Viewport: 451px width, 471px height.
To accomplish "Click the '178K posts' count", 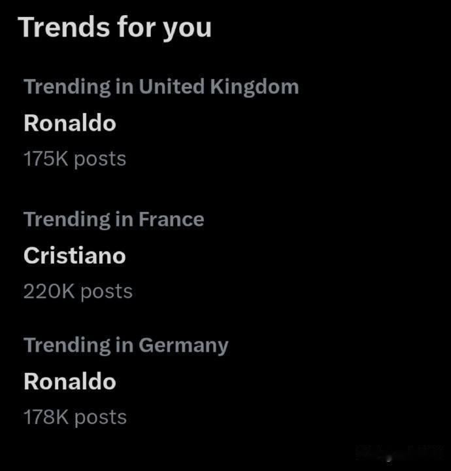I will (75, 417).
